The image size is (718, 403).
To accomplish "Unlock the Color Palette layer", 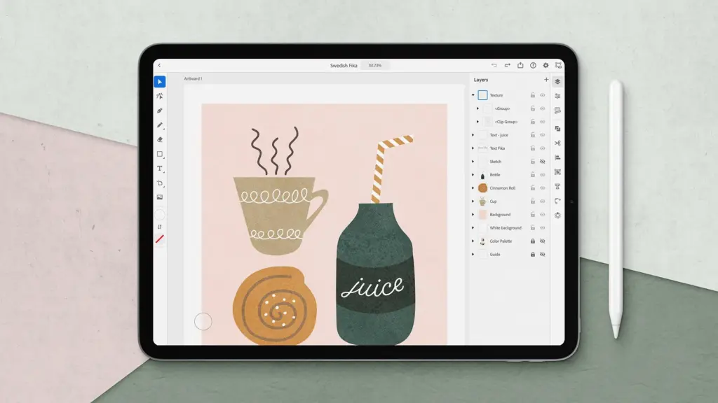I will click(x=532, y=241).
